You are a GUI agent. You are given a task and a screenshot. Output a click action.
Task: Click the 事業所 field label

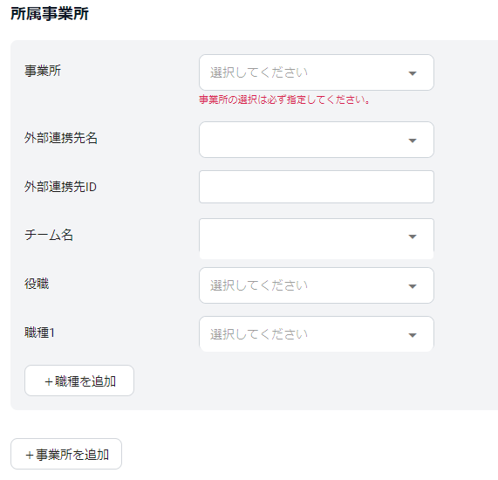(43, 71)
